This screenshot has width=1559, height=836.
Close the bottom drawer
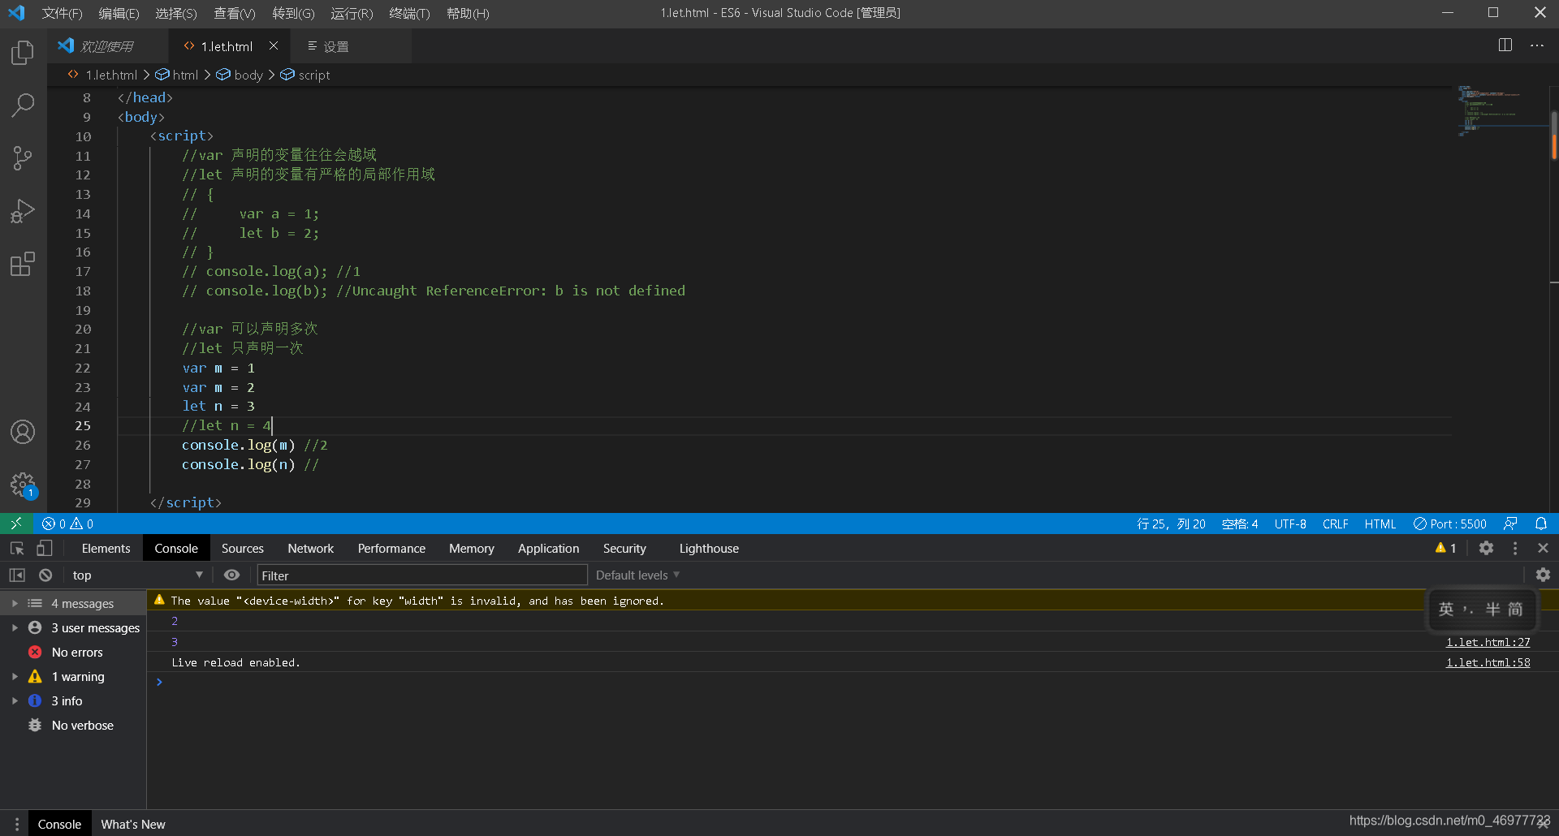1544,824
